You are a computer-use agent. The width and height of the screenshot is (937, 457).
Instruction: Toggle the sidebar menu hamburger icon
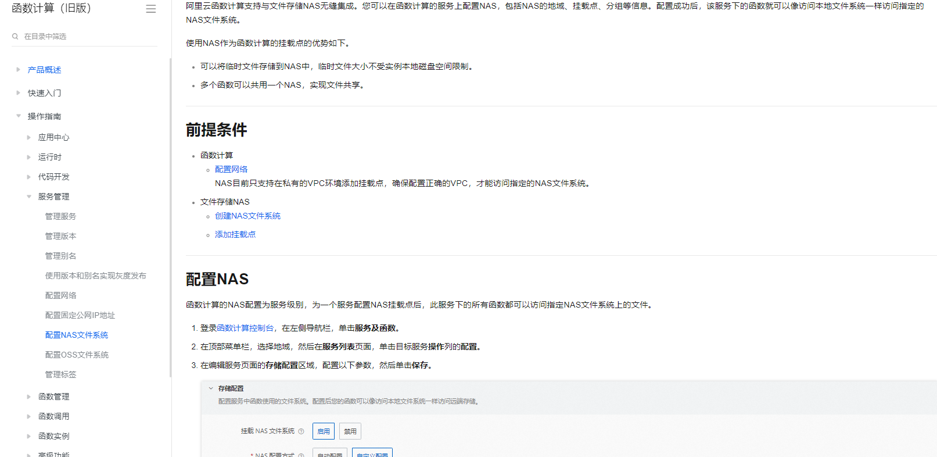click(151, 9)
